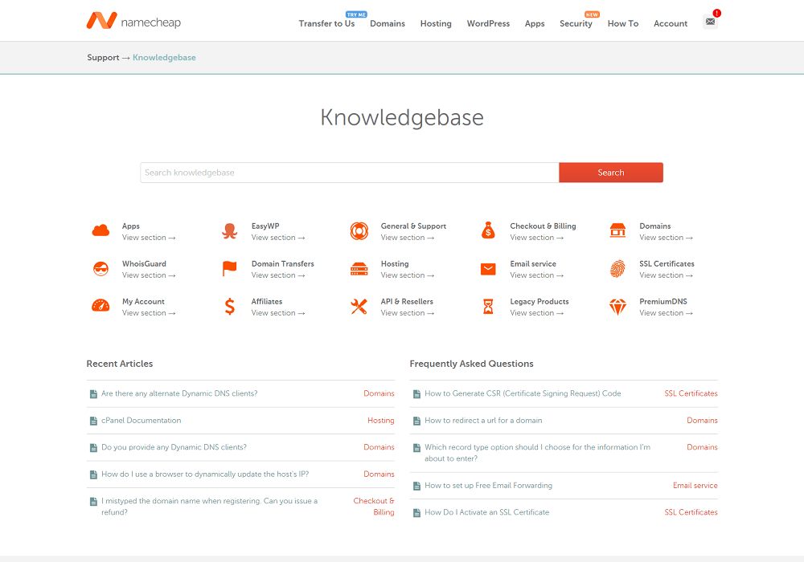Open the Domains navigation menu

pyautogui.click(x=388, y=23)
